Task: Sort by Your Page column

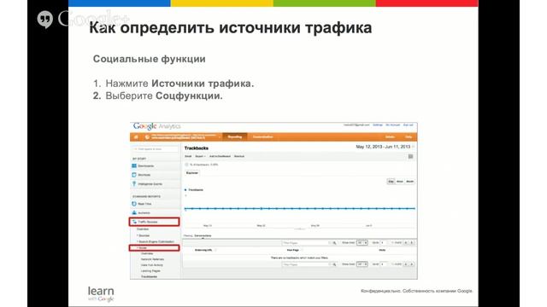Action: tap(292, 250)
